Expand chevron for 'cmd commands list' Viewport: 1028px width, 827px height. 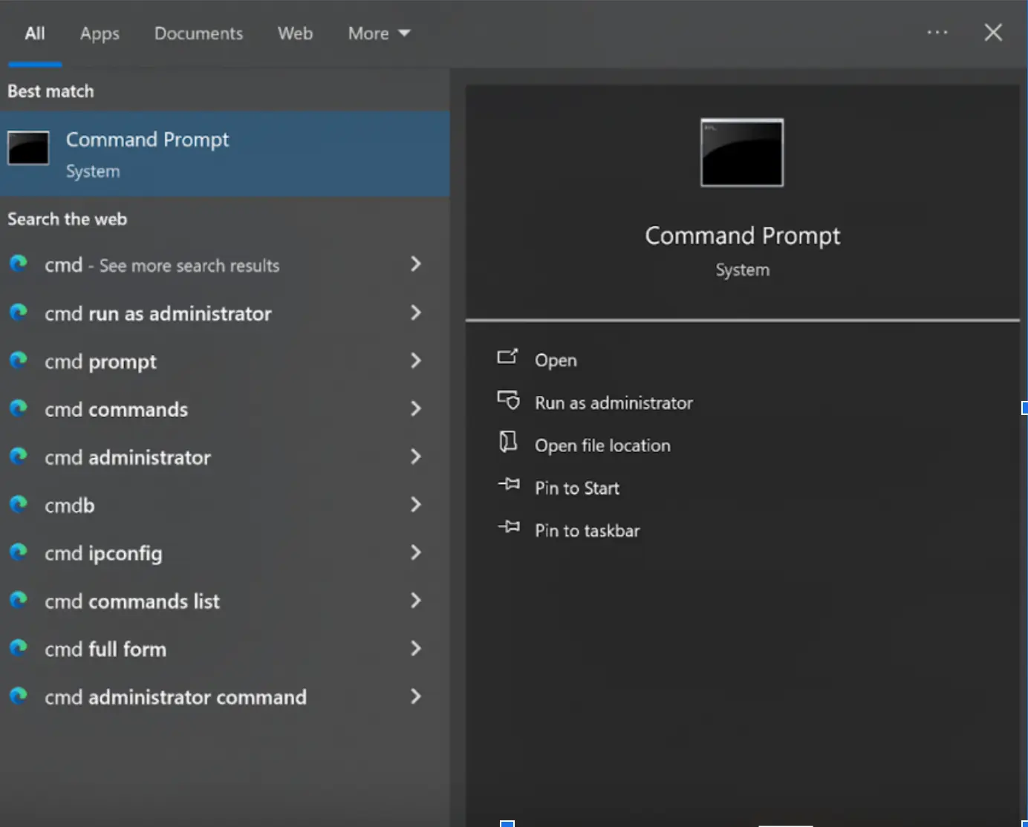(x=416, y=601)
